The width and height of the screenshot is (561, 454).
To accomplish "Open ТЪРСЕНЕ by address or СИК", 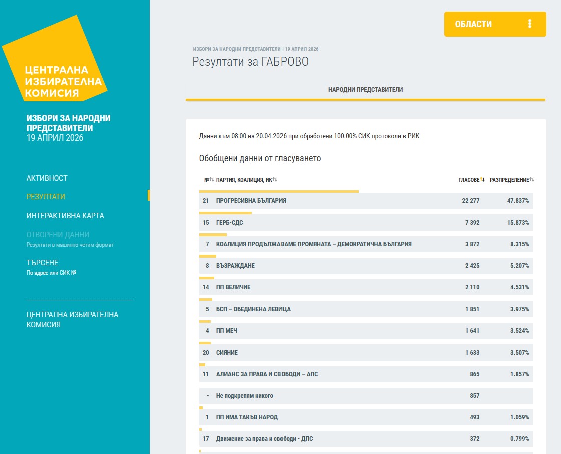I will coord(43,263).
